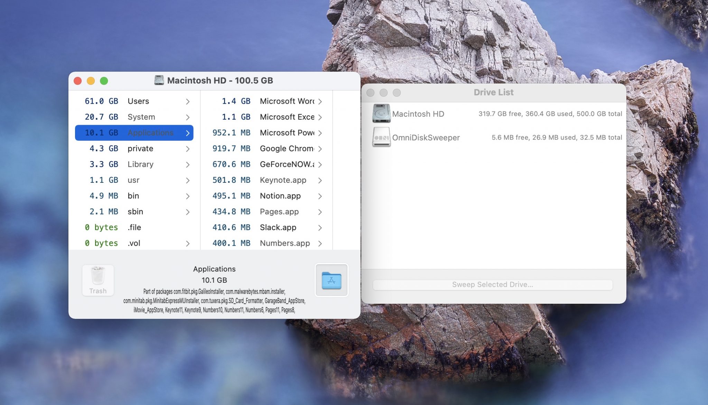The height and width of the screenshot is (405, 708).
Task: Select the Library folder row
Action: coord(134,164)
